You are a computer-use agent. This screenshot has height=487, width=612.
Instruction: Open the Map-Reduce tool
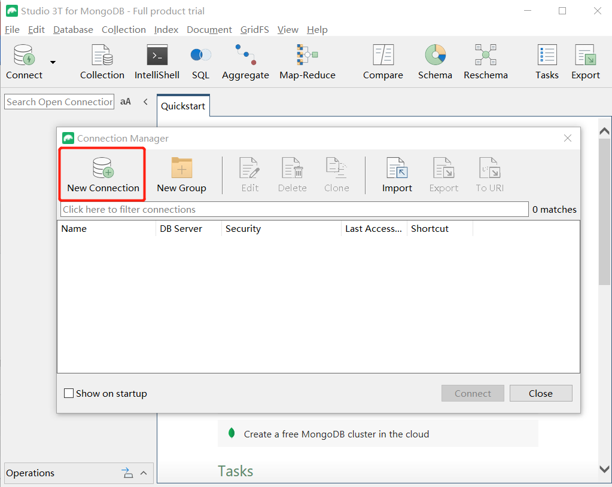(307, 62)
